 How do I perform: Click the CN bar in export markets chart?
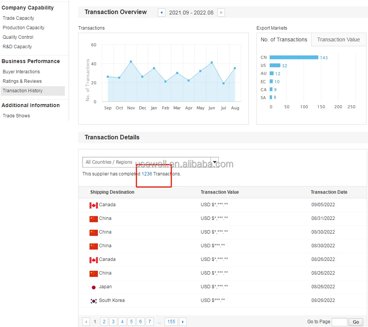click(x=294, y=57)
